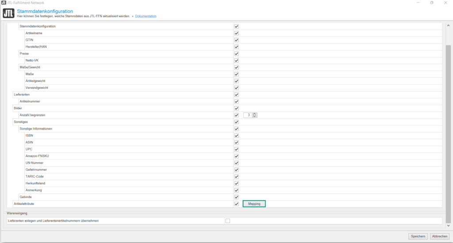Viewport: 453px width, 243px height.
Task: Disable the Netto-VK checkbox
Action: pyautogui.click(x=236, y=61)
